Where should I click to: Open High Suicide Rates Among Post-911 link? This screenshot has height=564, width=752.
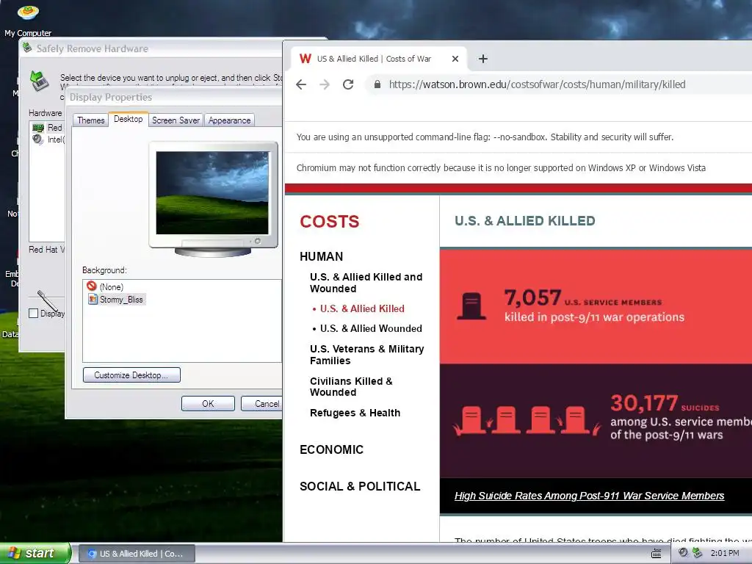pos(590,496)
